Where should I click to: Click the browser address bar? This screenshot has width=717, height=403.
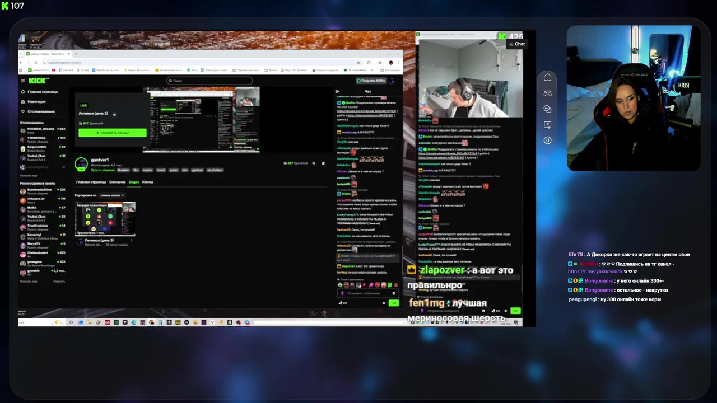(x=202, y=63)
